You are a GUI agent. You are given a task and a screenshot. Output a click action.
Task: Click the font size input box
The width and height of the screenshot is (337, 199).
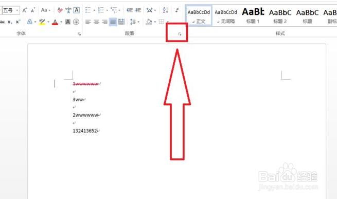coord(9,10)
